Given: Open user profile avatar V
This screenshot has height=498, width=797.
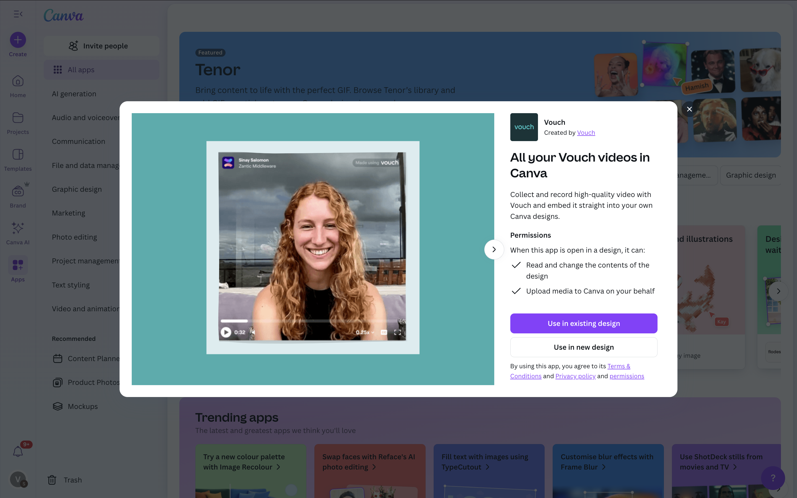Looking at the screenshot, I should point(18,479).
